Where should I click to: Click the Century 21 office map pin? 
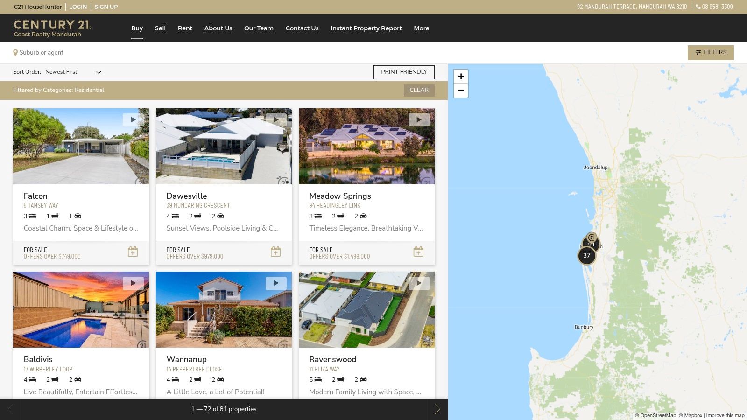pos(592,237)
